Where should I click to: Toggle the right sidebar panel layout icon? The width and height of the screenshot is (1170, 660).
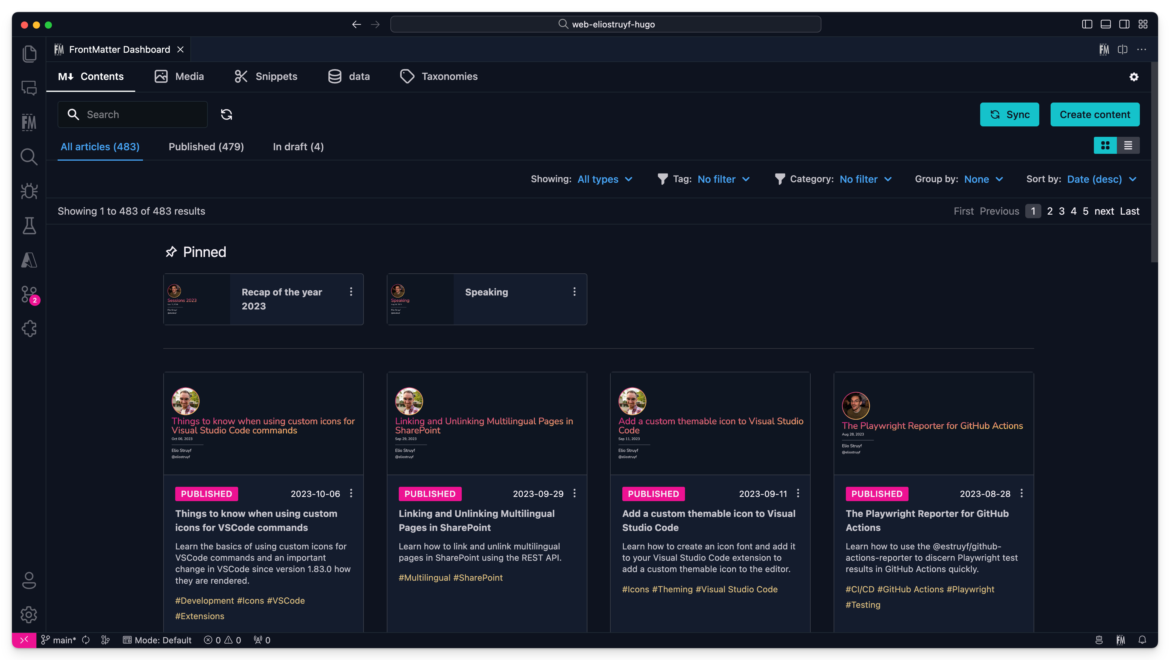[1124, 24]
